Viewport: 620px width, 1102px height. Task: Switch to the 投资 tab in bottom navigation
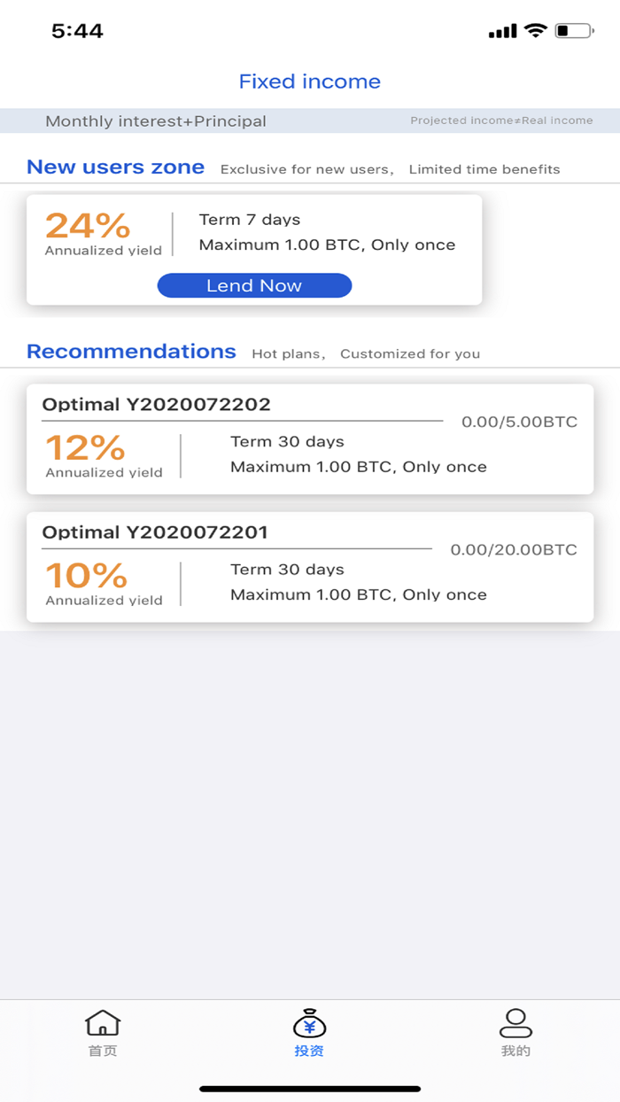309,1032
